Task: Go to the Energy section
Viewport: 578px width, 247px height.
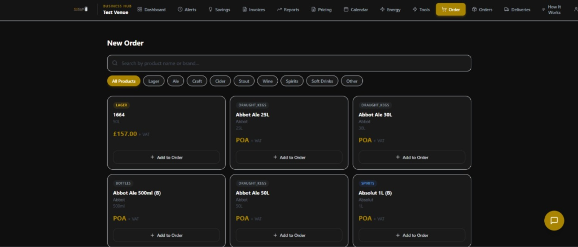Action: click(390, 10)
